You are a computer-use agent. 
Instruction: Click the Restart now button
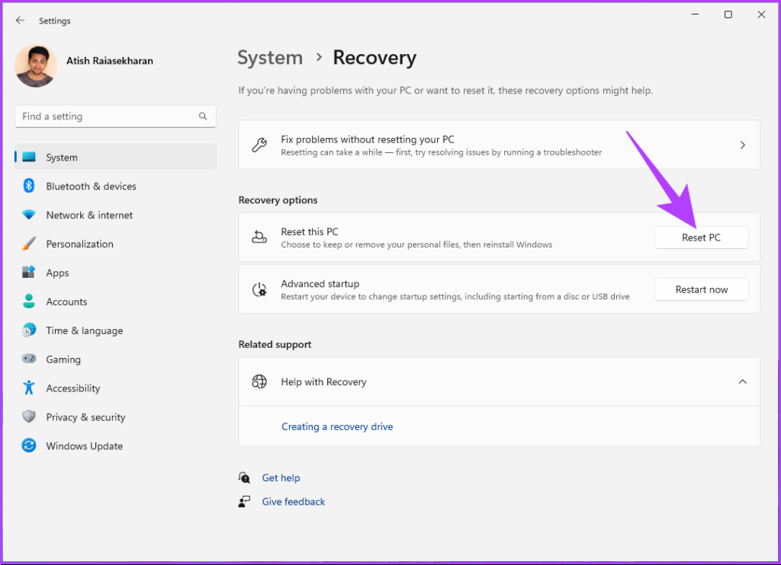point(701,289)
